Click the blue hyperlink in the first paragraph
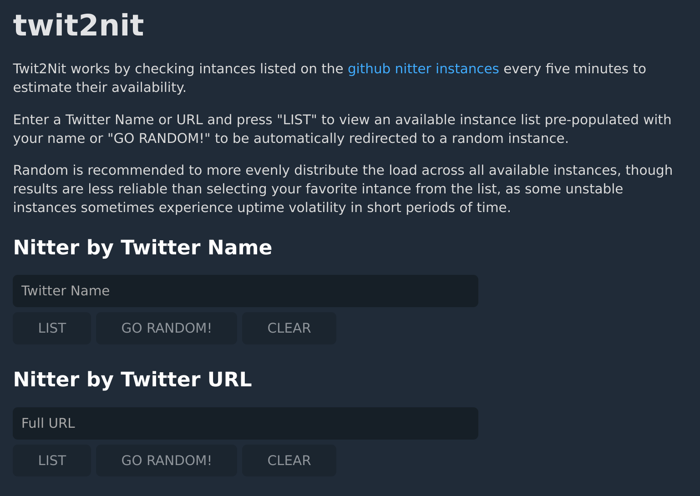Viewport: 700px width, 496px height. (x=423, y=69)
